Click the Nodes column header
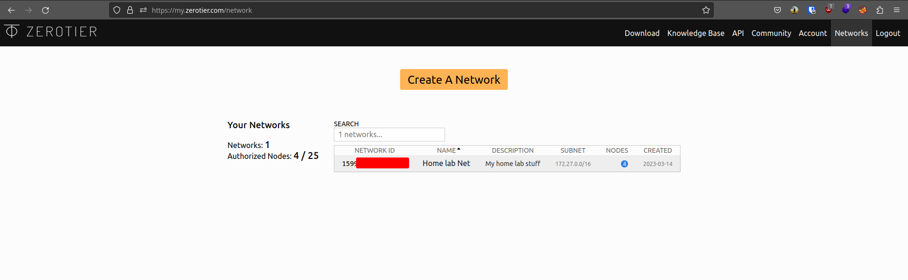Viewport: 908px width, 280px height. 617,150
